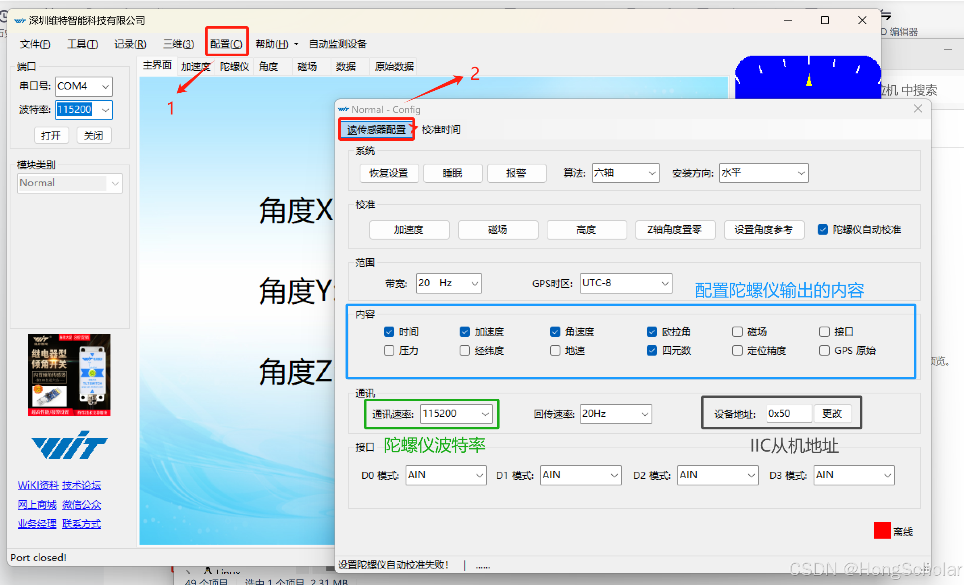The height and width of the screenshot is (585, 964).
Task: Uncheck the 四元数 content checkbox
Action: (652, 350)
